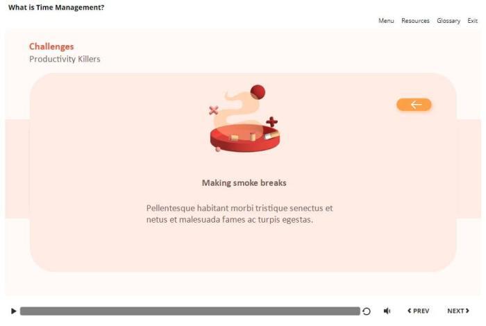Open the Menu item
The image size is (486, 326).
pyautogui.click(x=386, y=21)
